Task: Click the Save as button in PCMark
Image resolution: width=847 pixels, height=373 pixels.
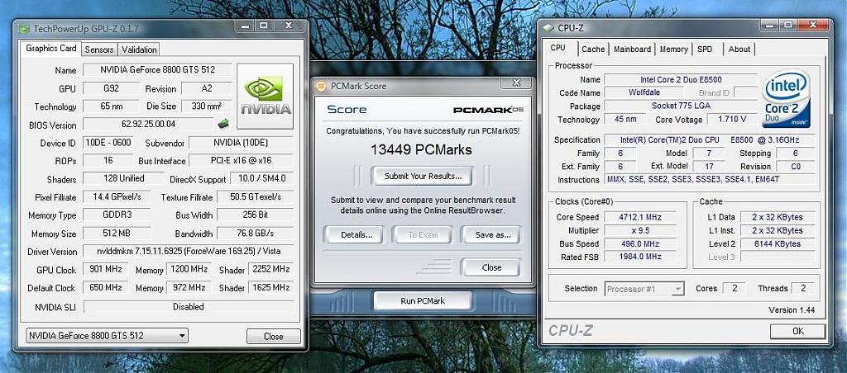Action: tap(491, 235)
